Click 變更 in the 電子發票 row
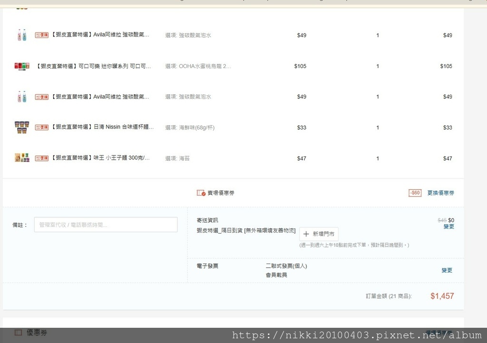487x343 pixels. point(447,270)
